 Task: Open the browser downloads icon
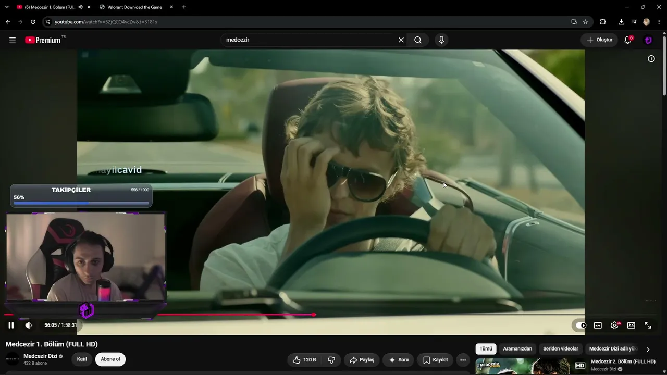coord(621,22)
